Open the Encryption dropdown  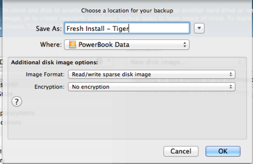[151, 87]
